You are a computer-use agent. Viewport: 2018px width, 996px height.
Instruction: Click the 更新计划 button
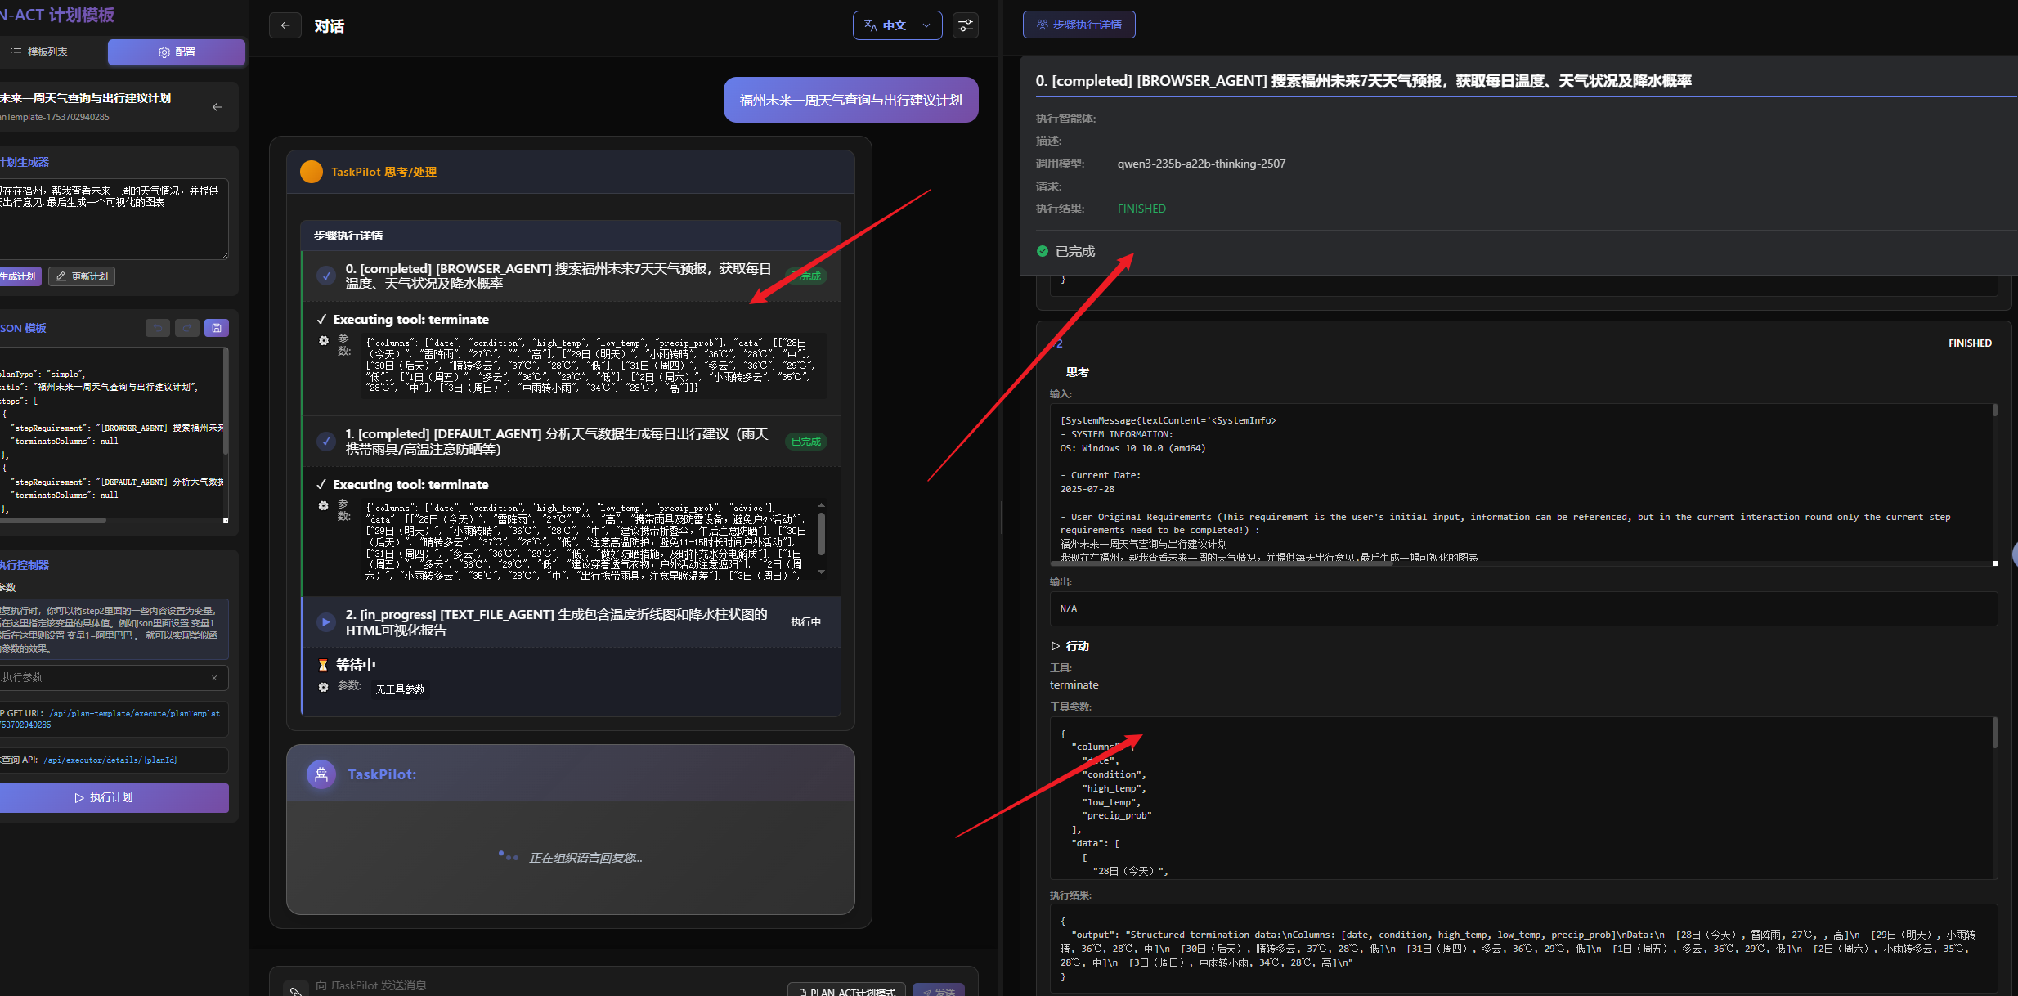click(82, 276)
